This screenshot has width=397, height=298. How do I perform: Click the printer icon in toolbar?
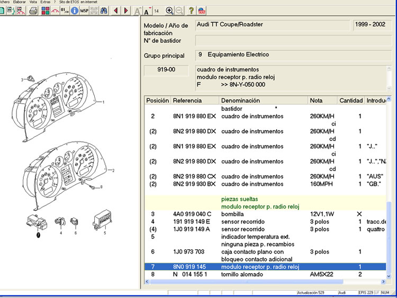click(x=33, y=11)
